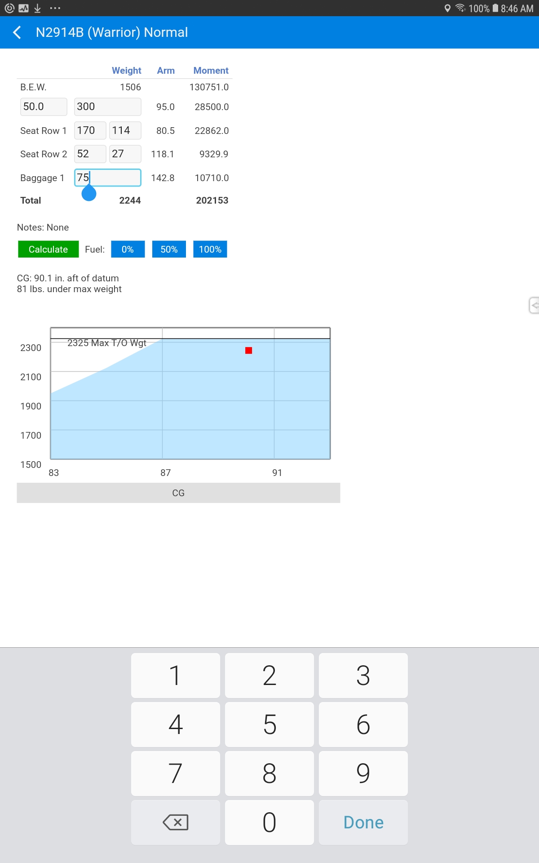Tap the 4 key on keypad
539x863 pixels.
[176, 725]
